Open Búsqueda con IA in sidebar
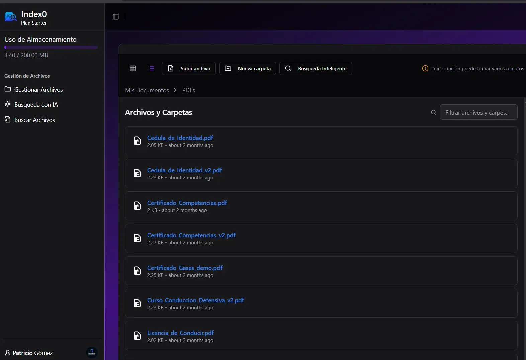This screenshot has height=360, width=526. coord(36,104)
